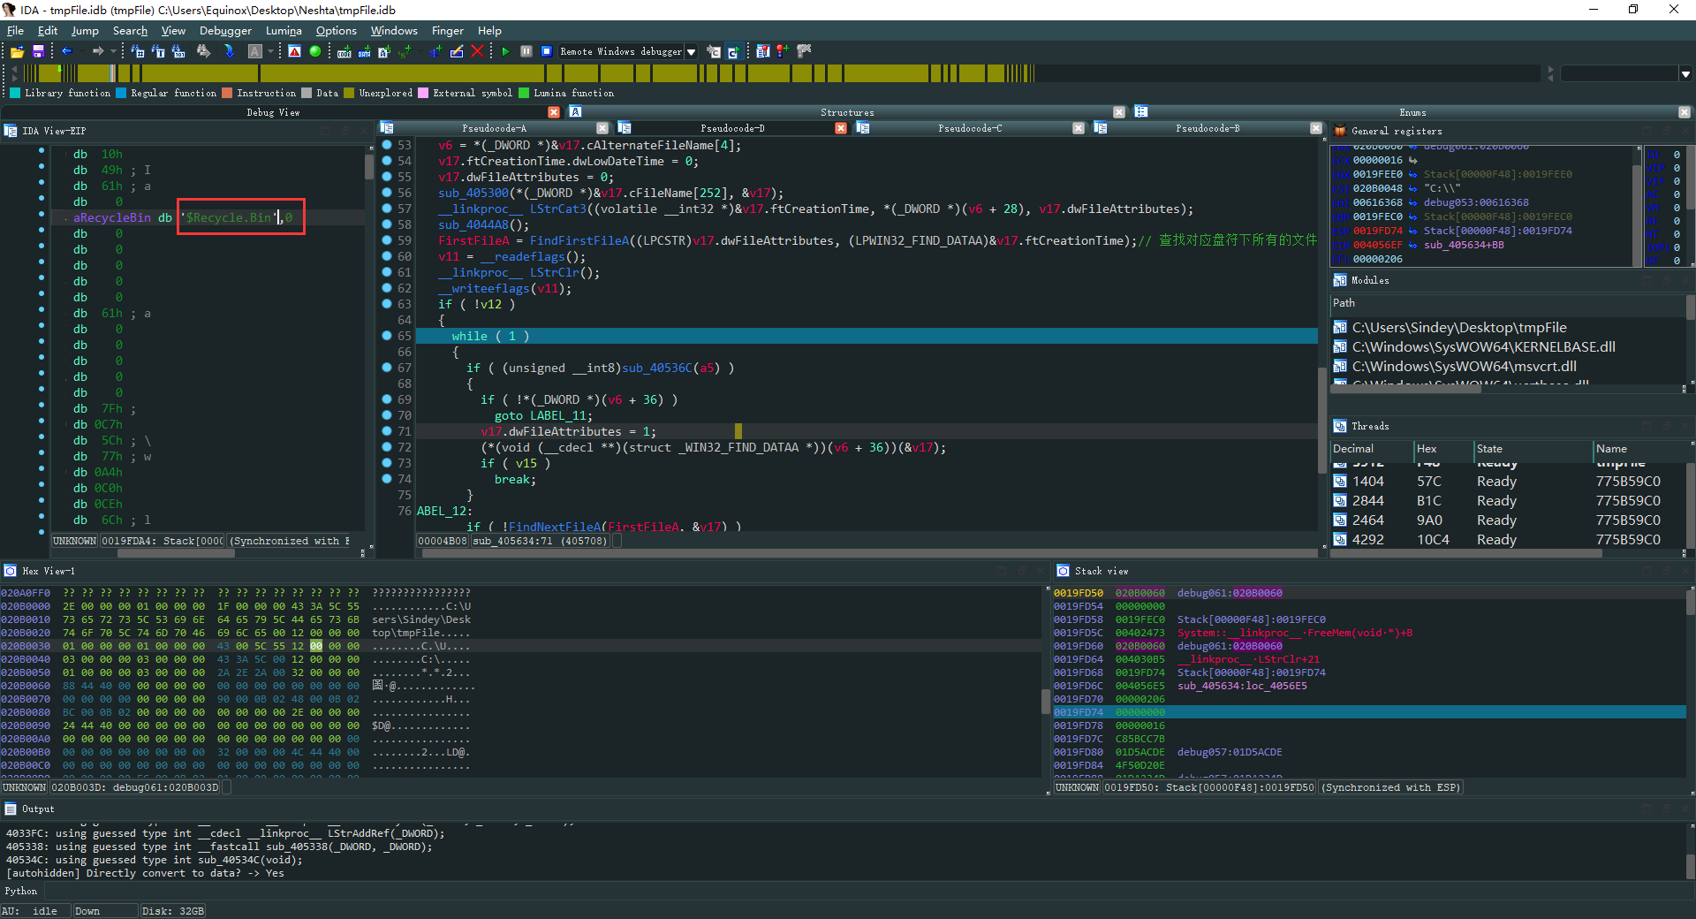Save the database using the floppy disk icon
1696x919 pixels.
pos(38,52)
